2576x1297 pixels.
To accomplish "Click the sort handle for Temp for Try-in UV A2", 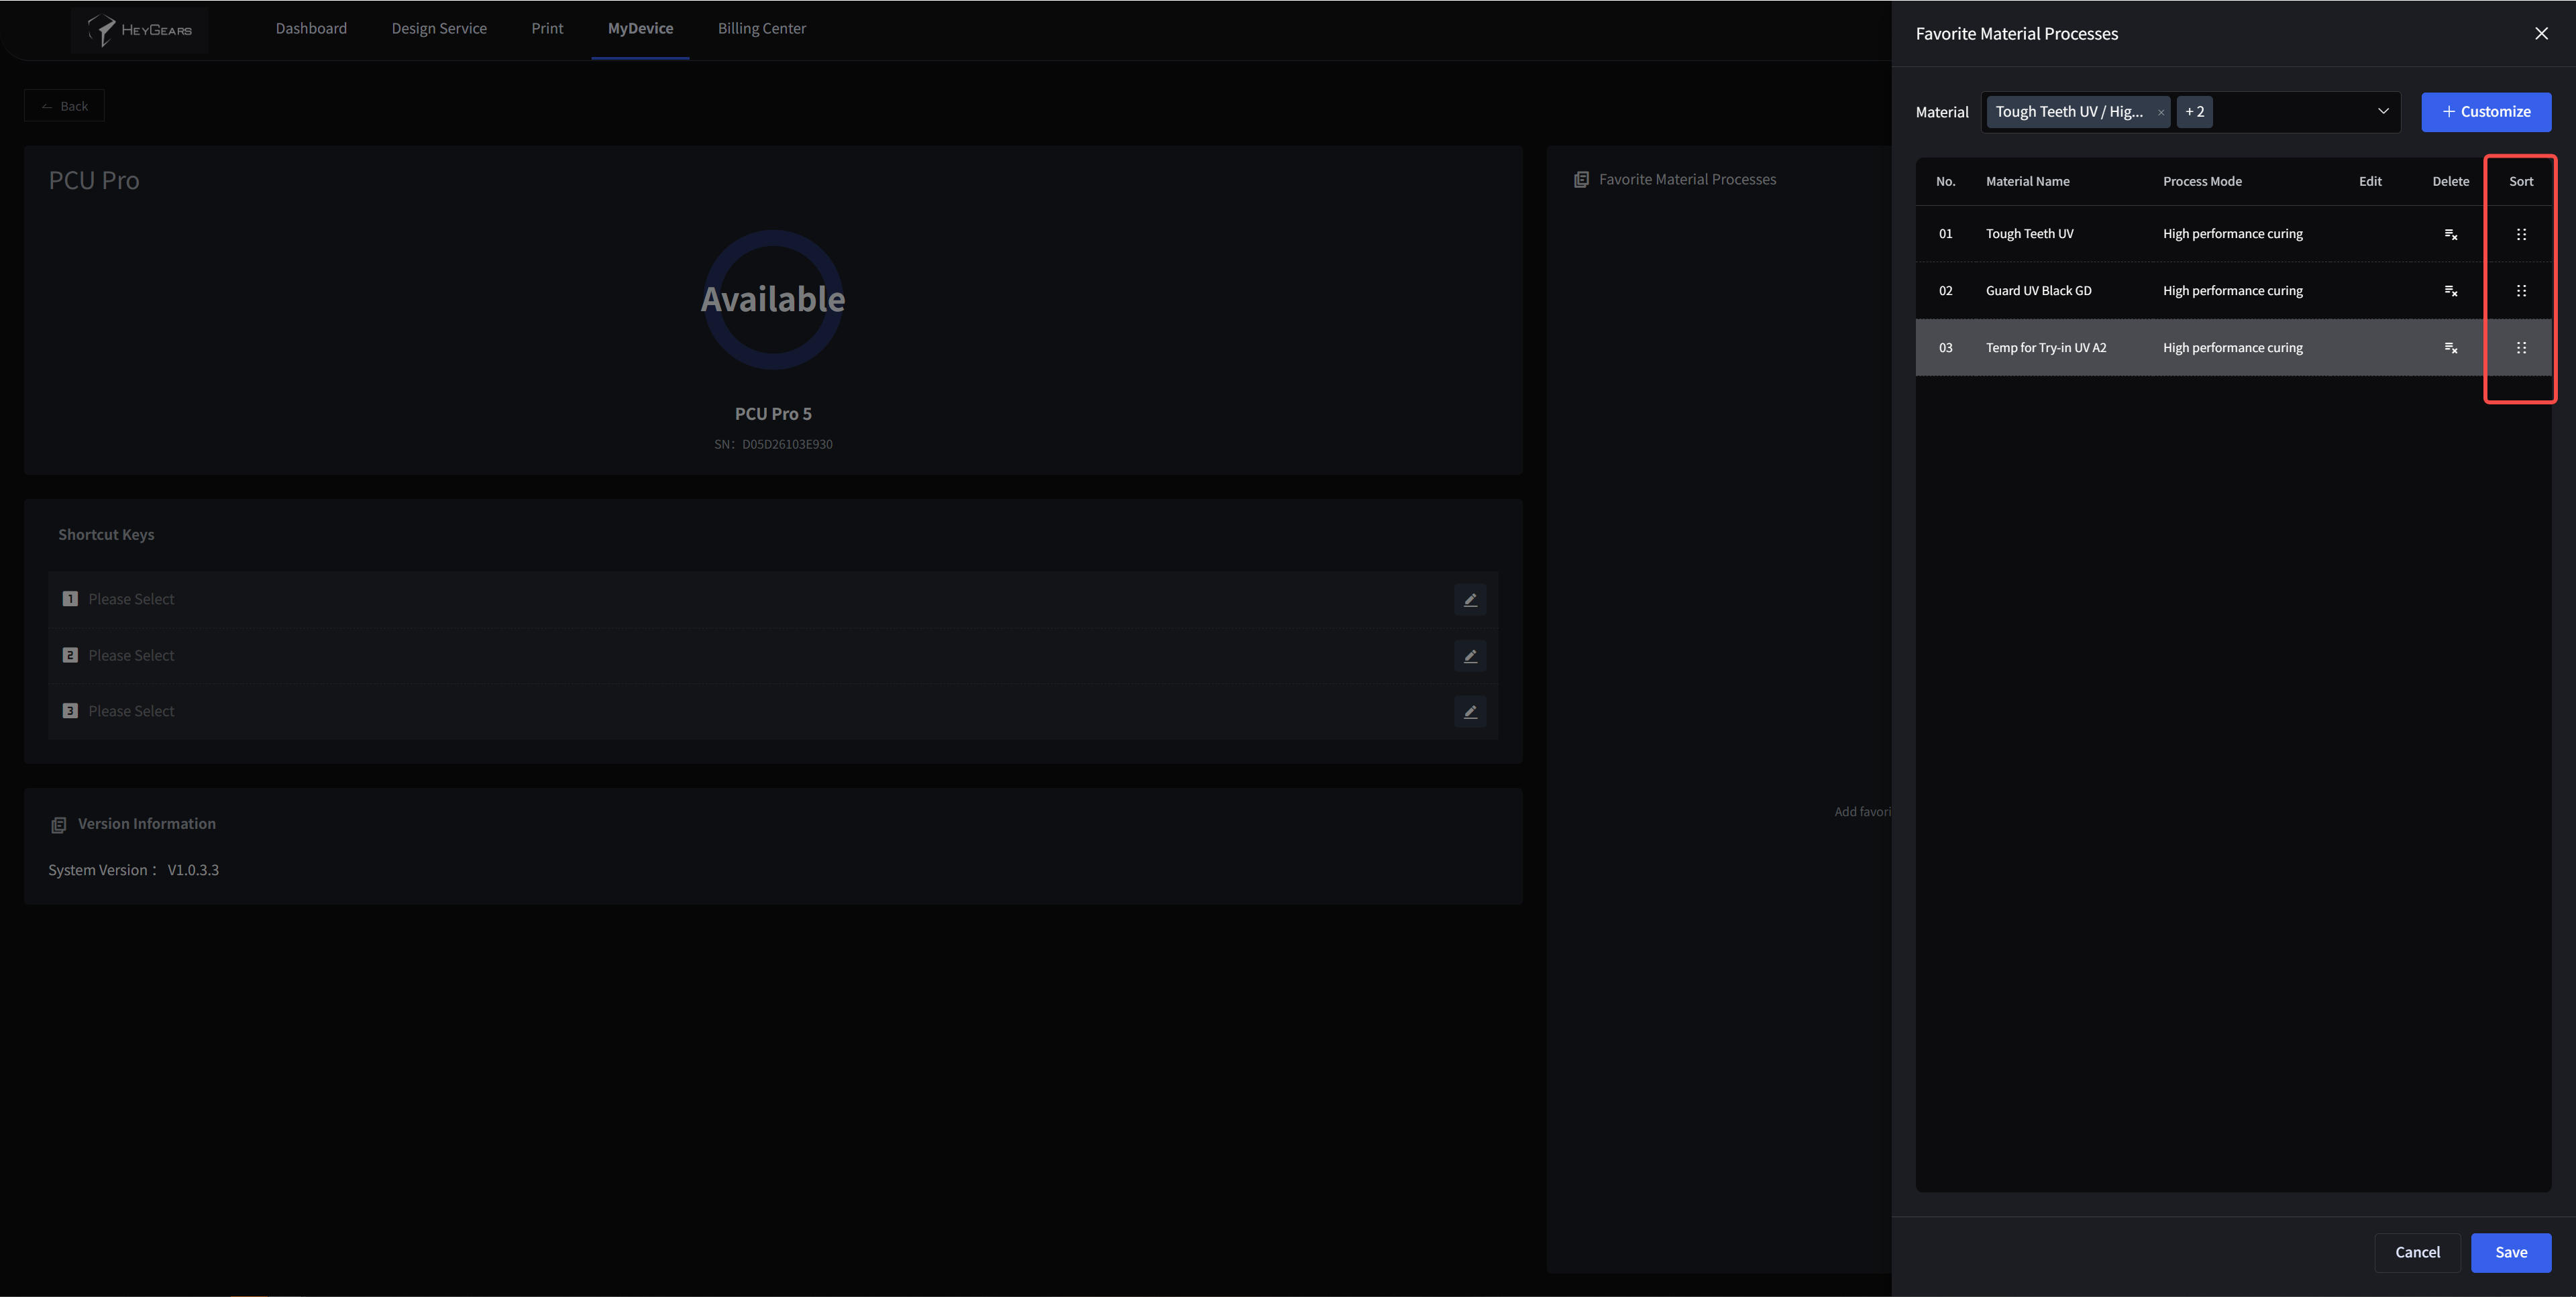I will click(2521, 348).
